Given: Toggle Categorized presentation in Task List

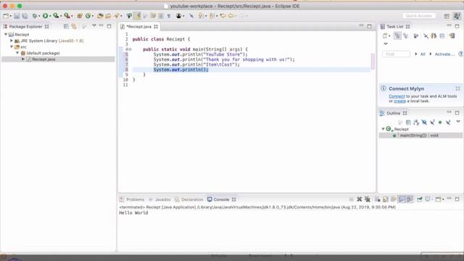Looking at the screenshot, I should (397, 36).
